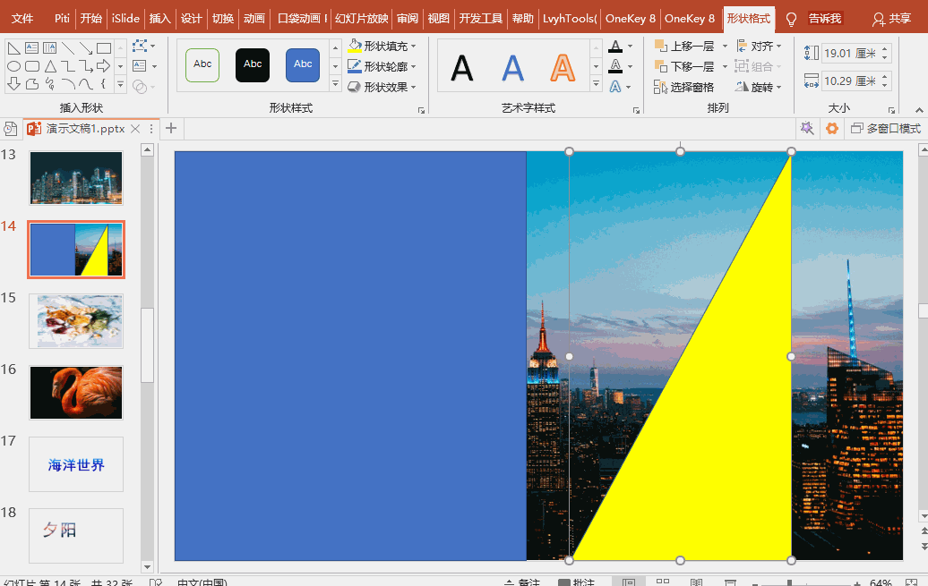The width and height of the screenshot is (928, 586).
Task: Click 多窗口模式 multi-window mode button
Action: click(886, 128)
